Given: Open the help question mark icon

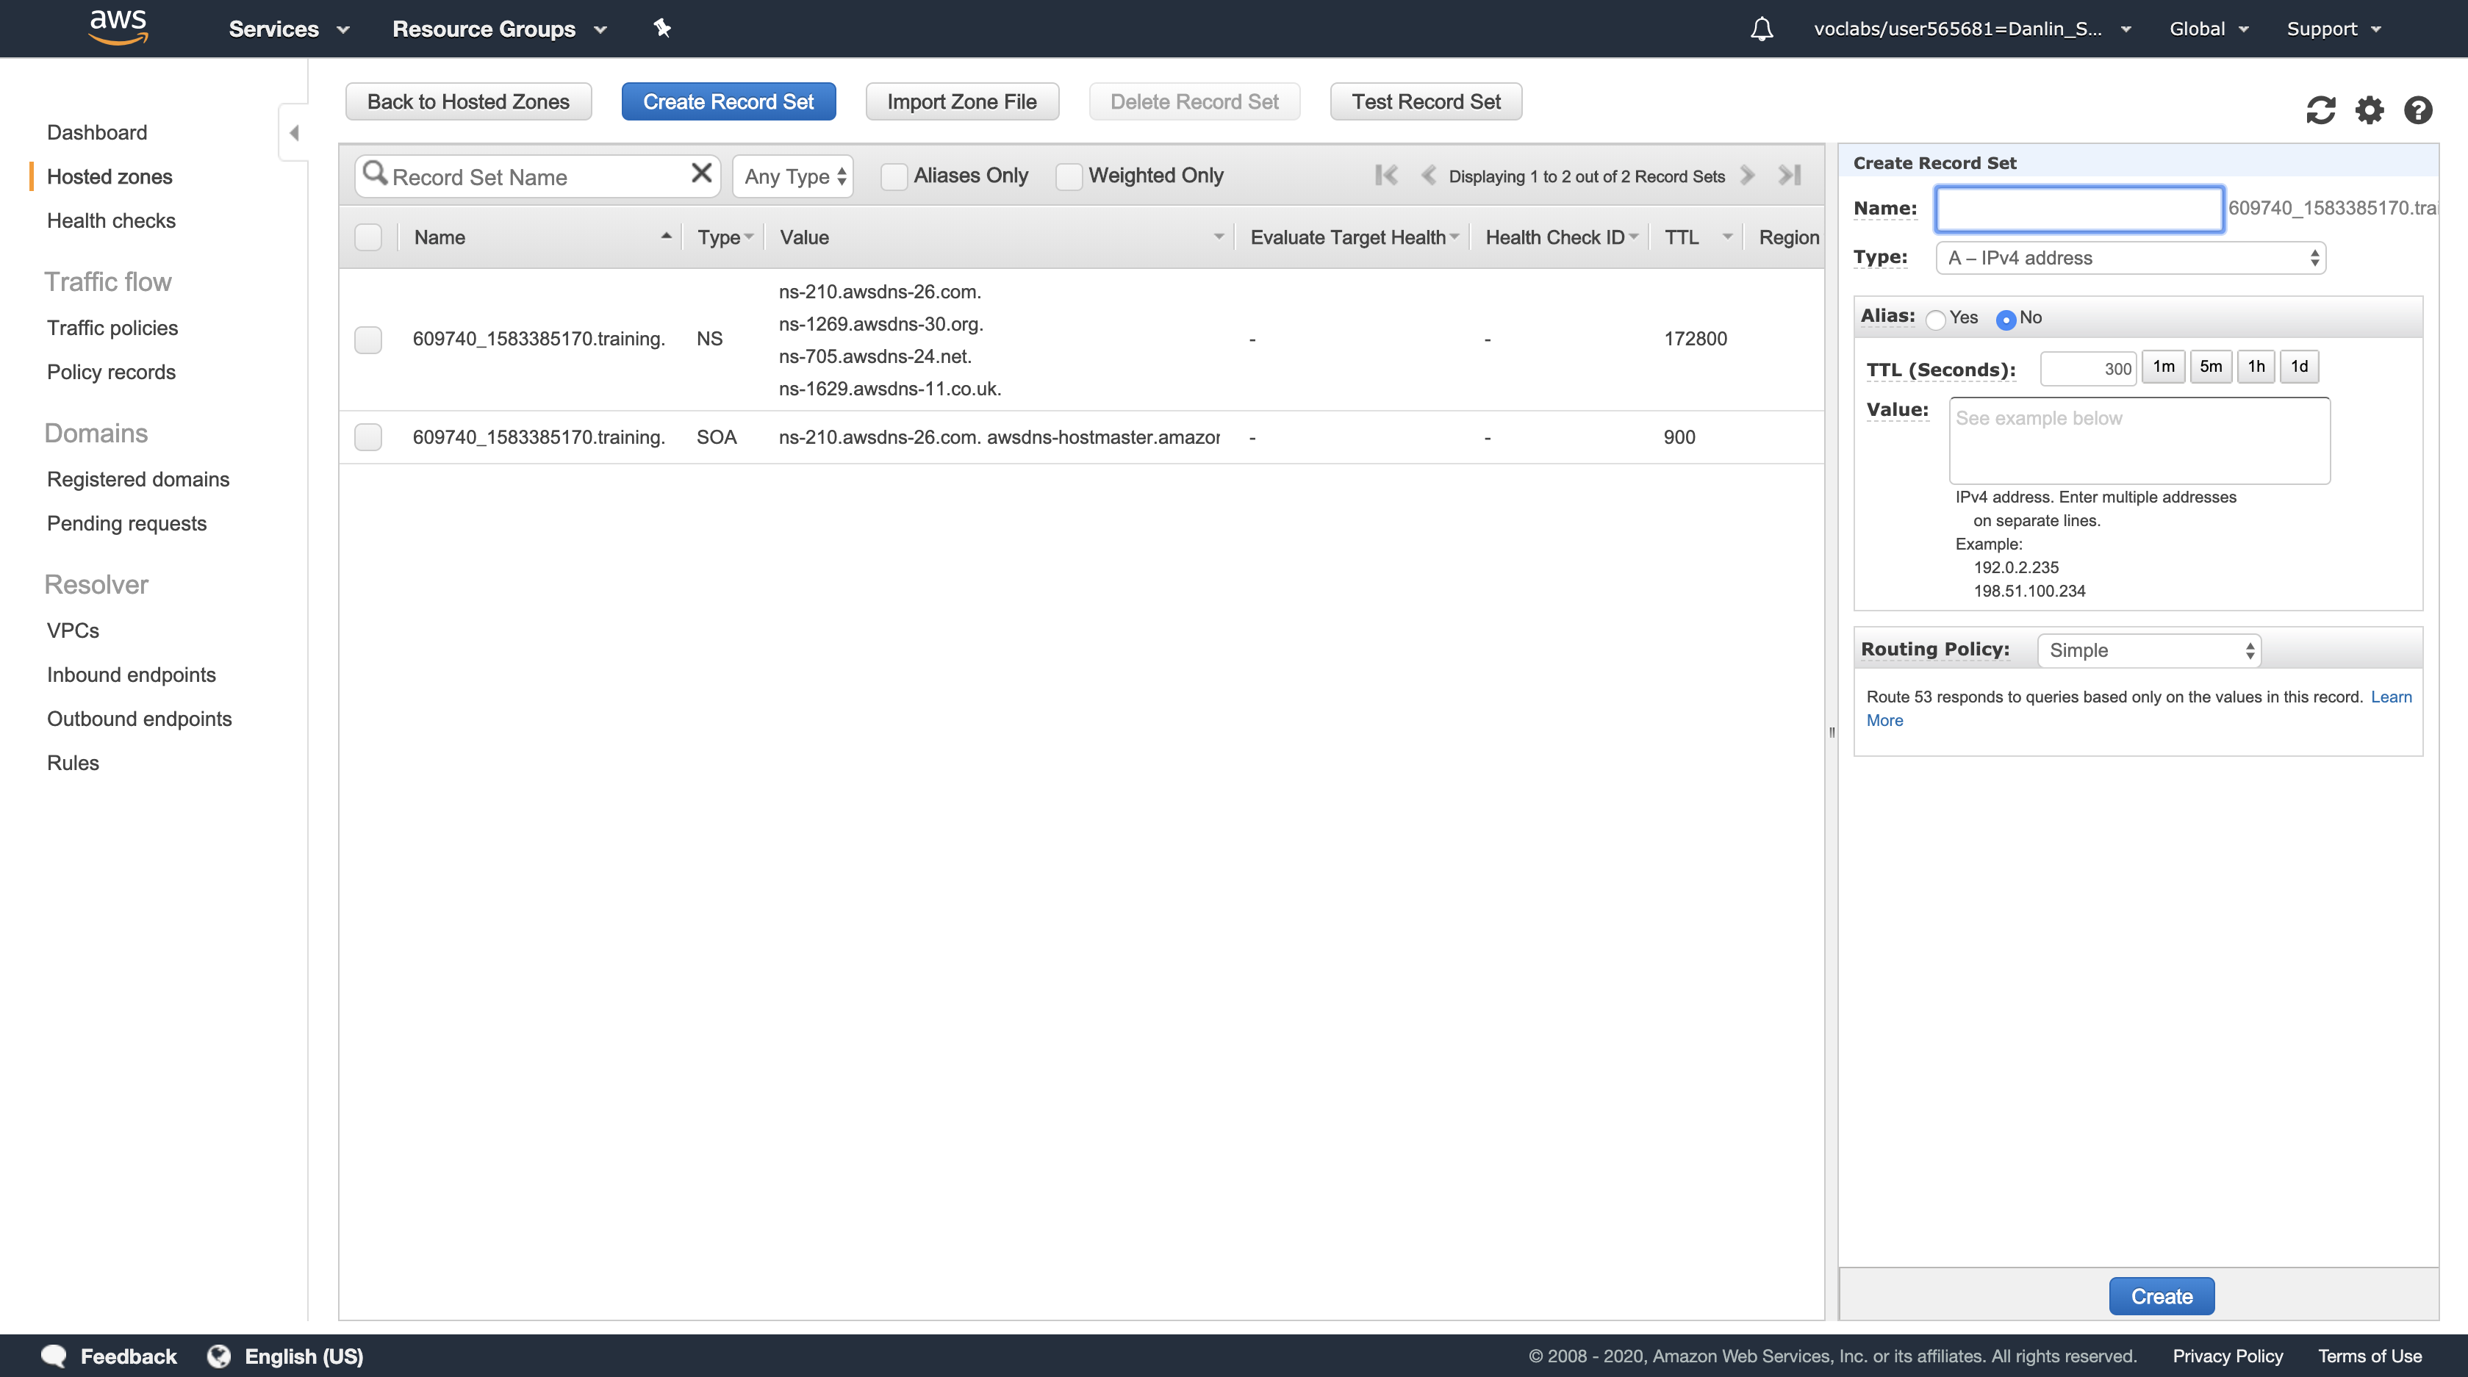Looking at the screenshot, I should (x=2417, y=110).
